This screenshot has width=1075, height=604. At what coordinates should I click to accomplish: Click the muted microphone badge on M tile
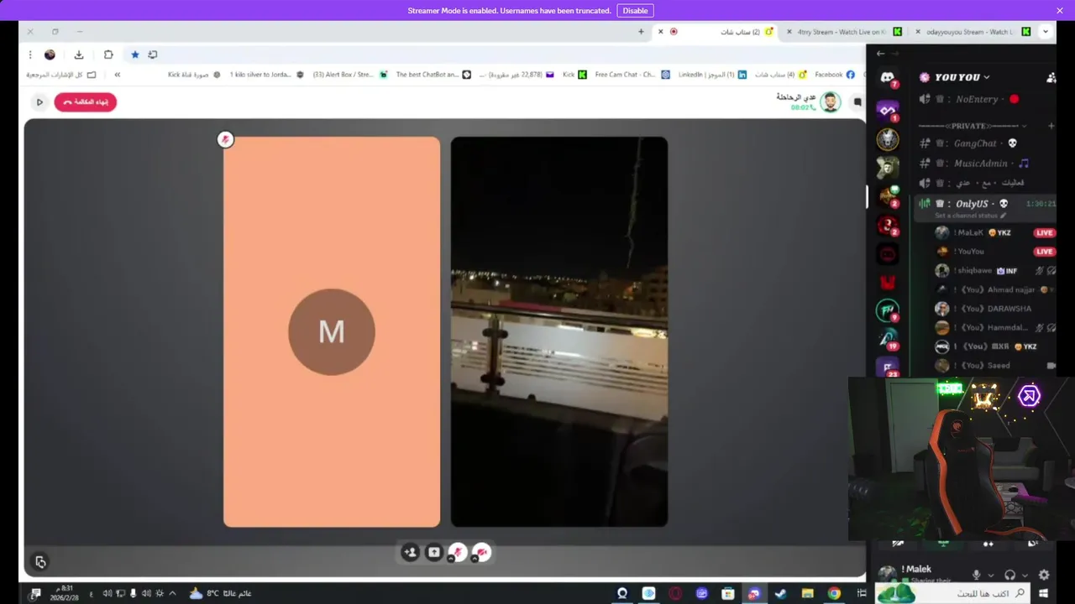(225, 140)
